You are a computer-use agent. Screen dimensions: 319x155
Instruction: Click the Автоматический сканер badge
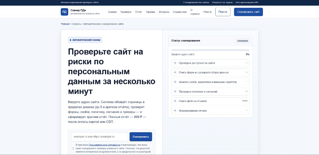85,40
